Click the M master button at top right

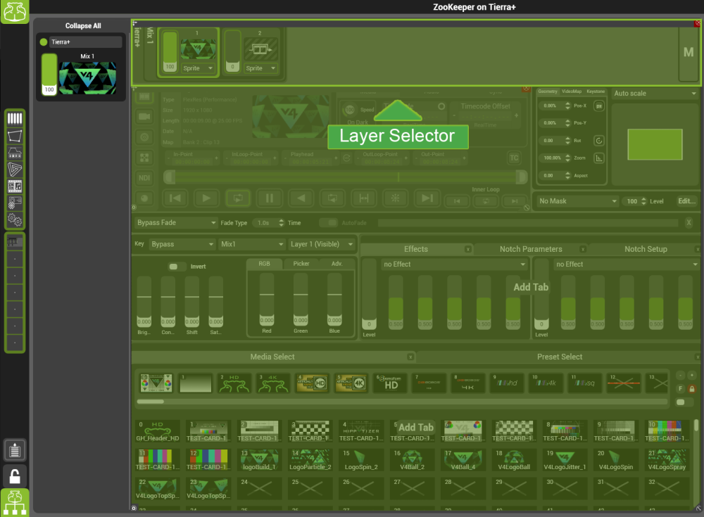point(689,53)
